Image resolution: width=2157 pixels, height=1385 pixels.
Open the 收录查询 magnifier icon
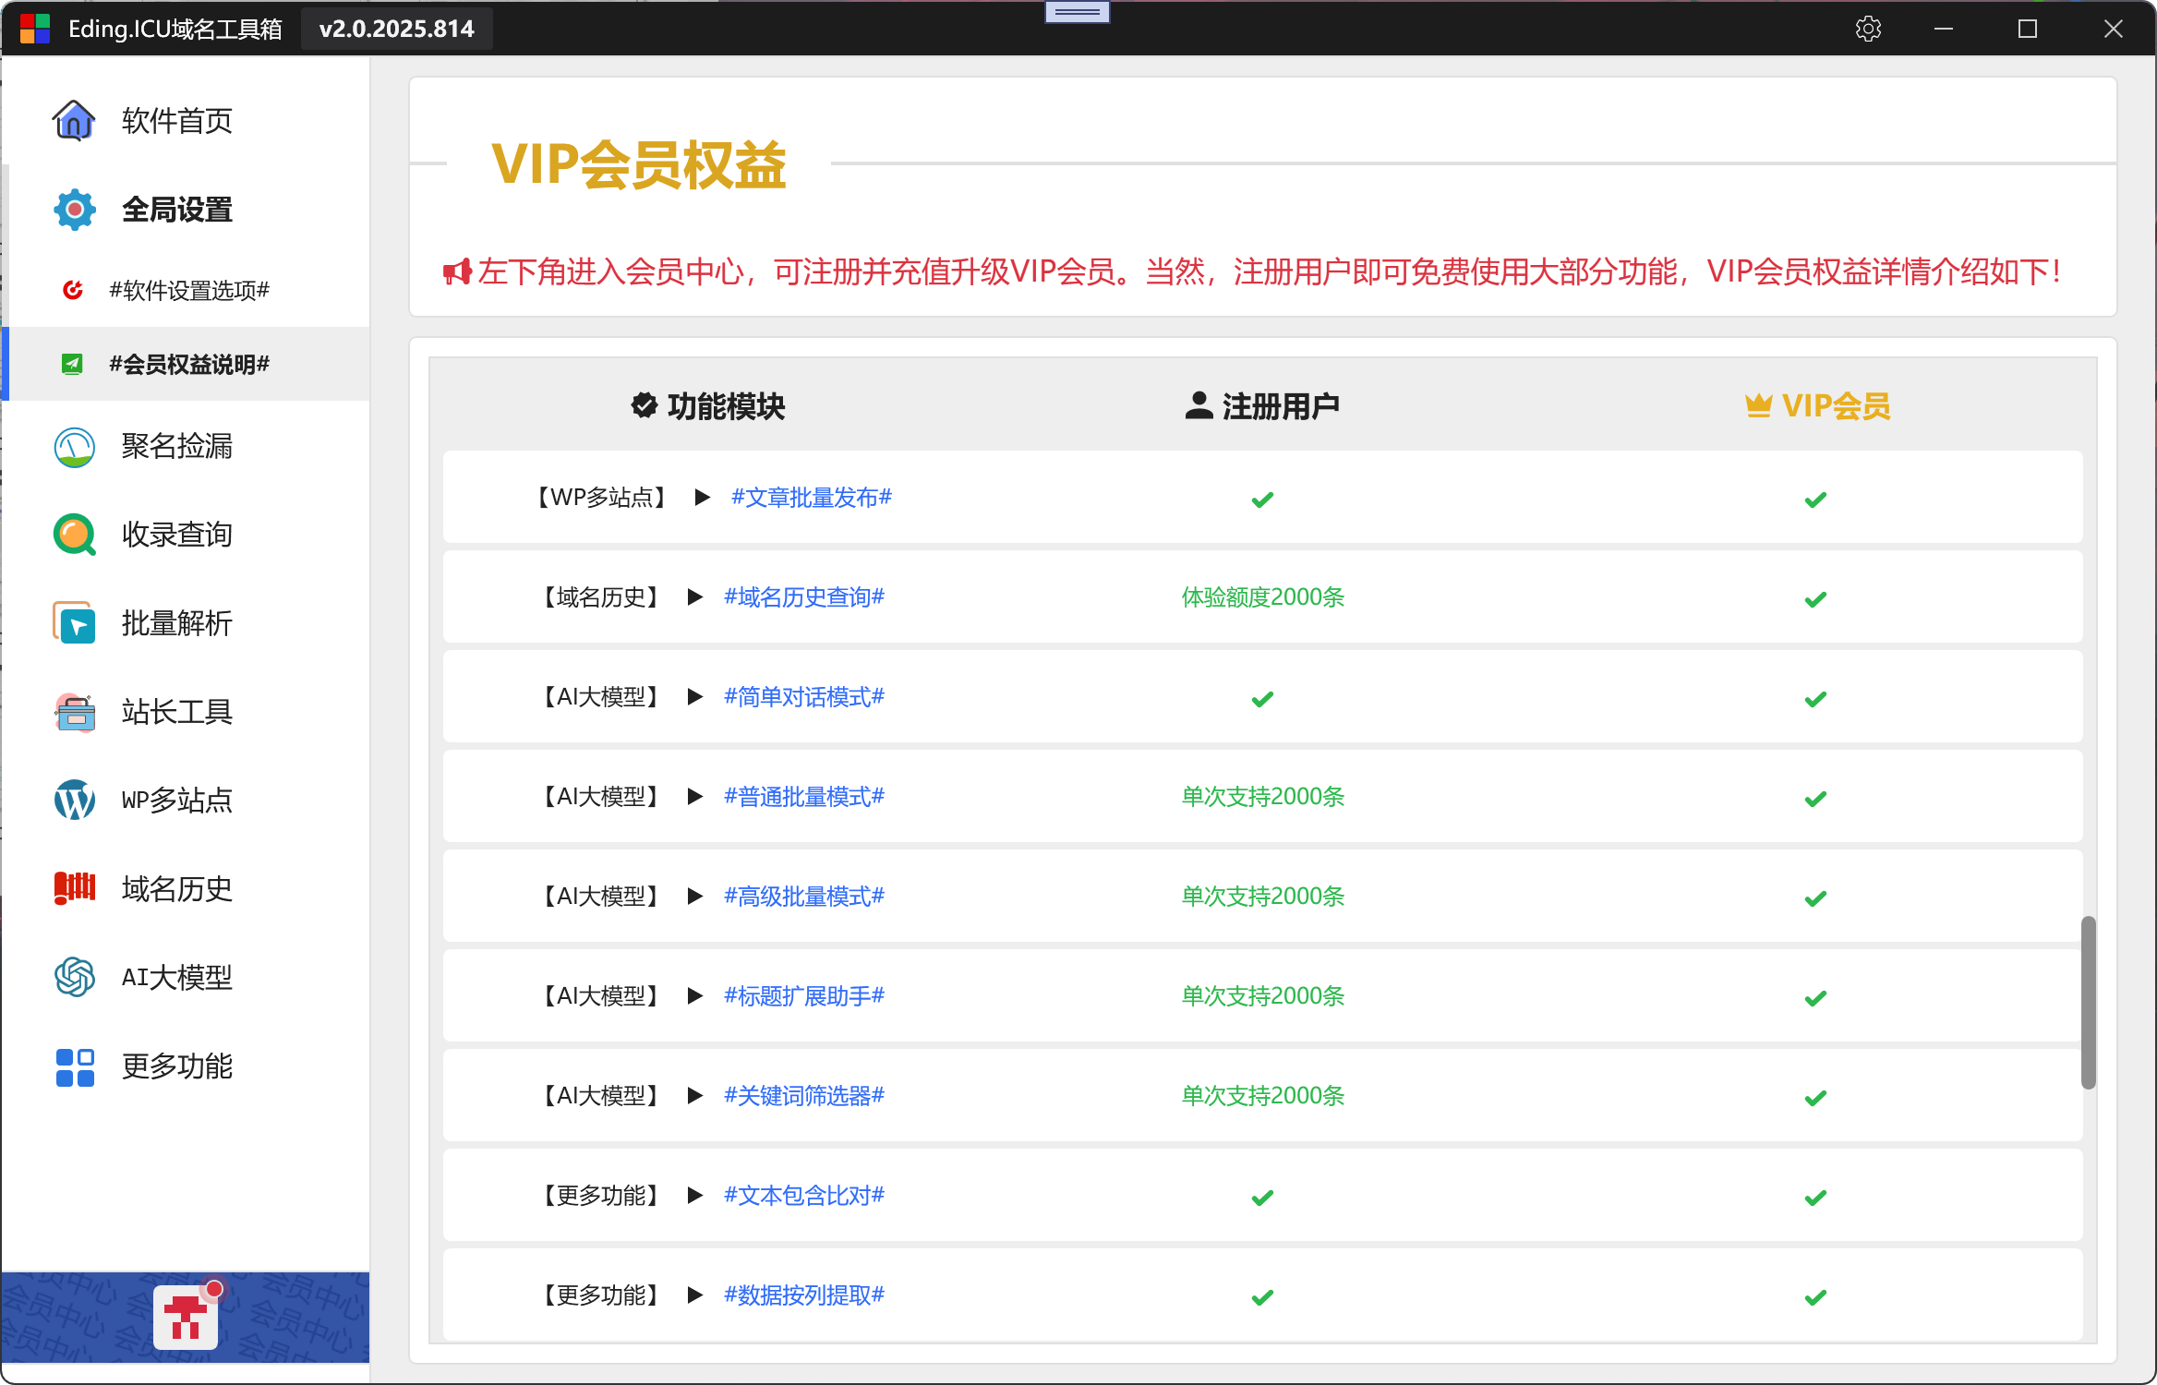click(74, 535)
